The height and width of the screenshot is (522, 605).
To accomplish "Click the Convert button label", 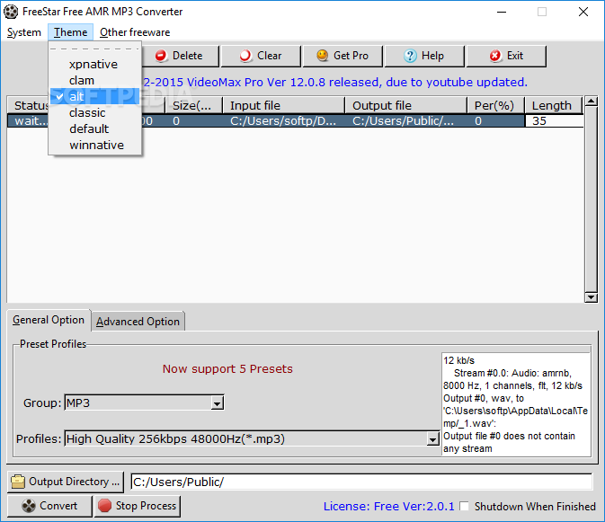I will (58, 506).
